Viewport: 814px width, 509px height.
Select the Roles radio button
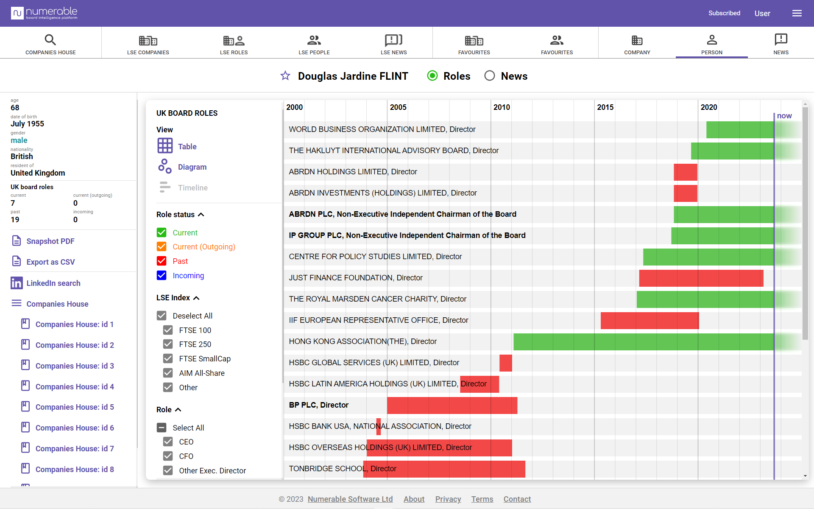432,76
